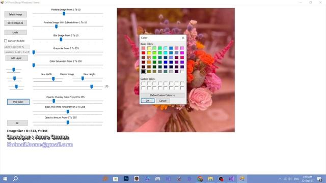This screenshot has width=326, height=183.
Task: Toggle the Convert To B/W checkbox
Action: click(x=6, y=41)
